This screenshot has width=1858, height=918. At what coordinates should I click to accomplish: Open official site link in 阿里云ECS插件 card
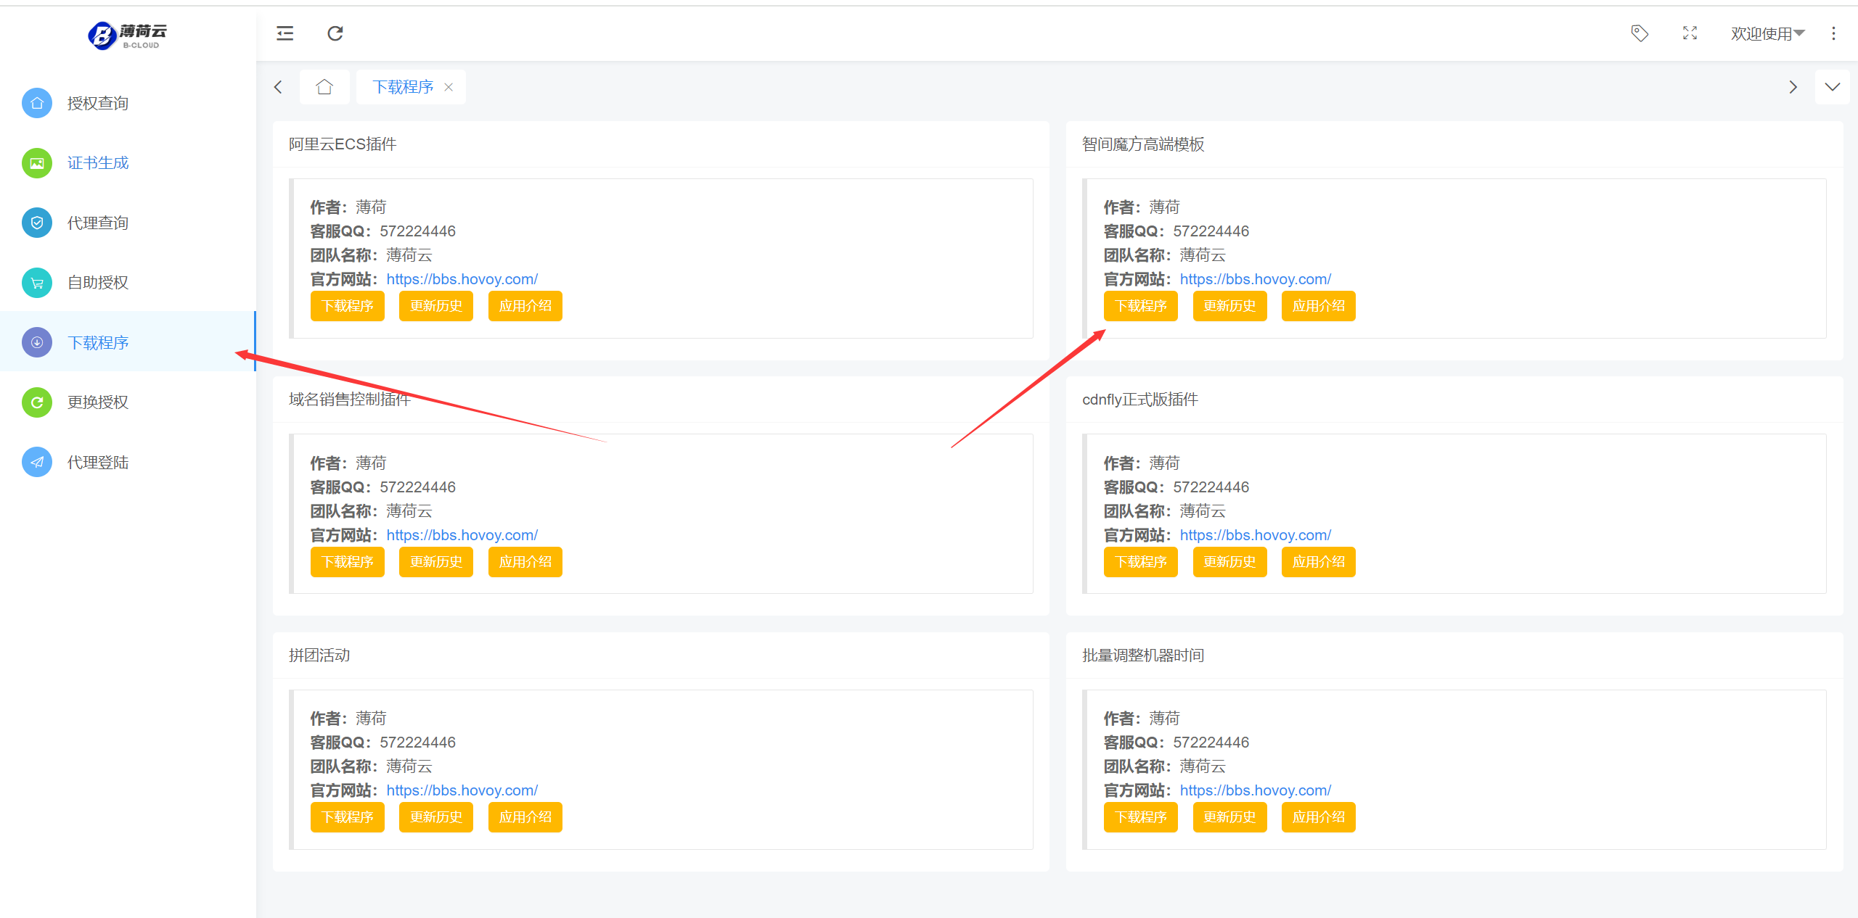coord(462,279)
